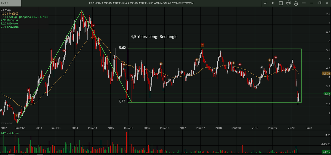Select the D marker in mid-2016

pos(161,64)
